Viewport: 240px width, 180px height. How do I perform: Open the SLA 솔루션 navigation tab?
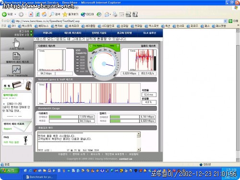[149, 33]
